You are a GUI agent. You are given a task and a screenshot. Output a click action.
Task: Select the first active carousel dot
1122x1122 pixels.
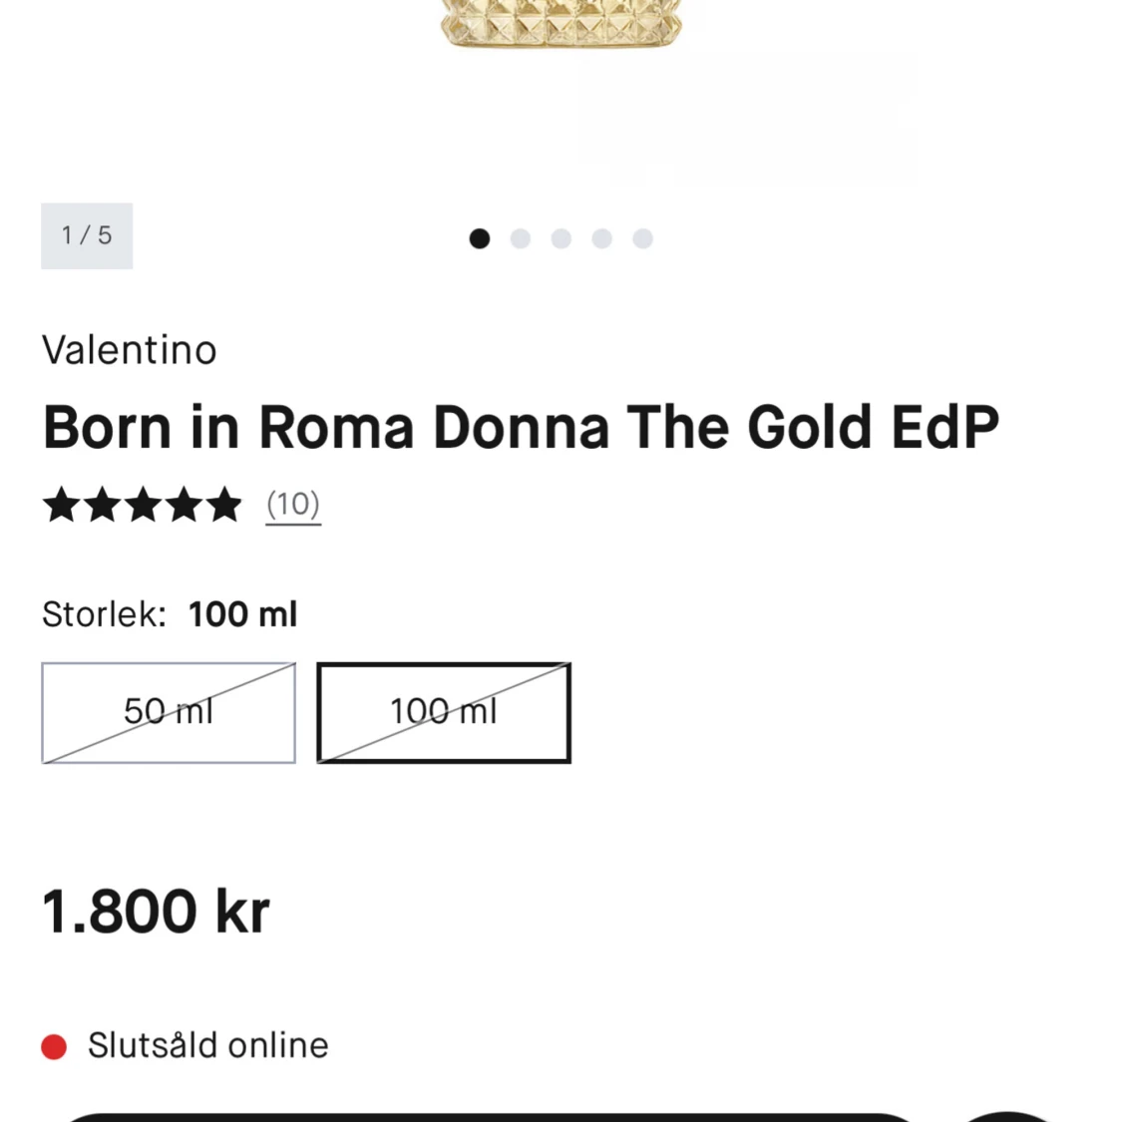(x=480, y=238)
